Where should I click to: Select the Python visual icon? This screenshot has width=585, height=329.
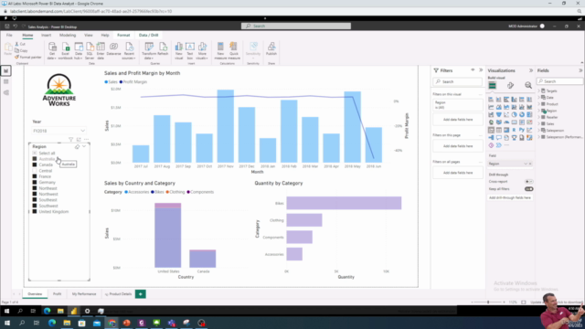tap(522, 130)
